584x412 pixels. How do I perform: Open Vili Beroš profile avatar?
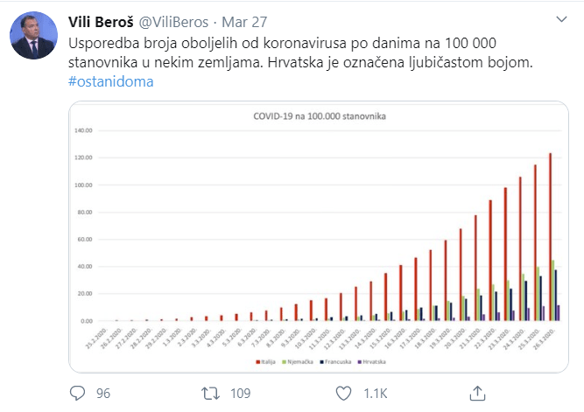click(x=33, y=35)
